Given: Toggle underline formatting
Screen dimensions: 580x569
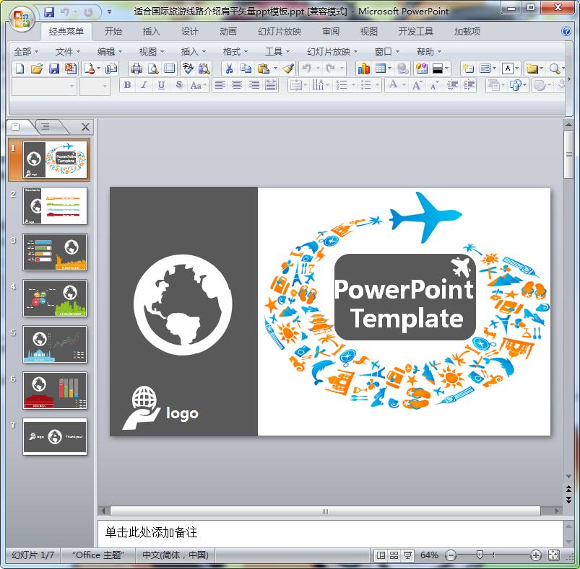Looking at the screenshot, I should click(161, 85).
